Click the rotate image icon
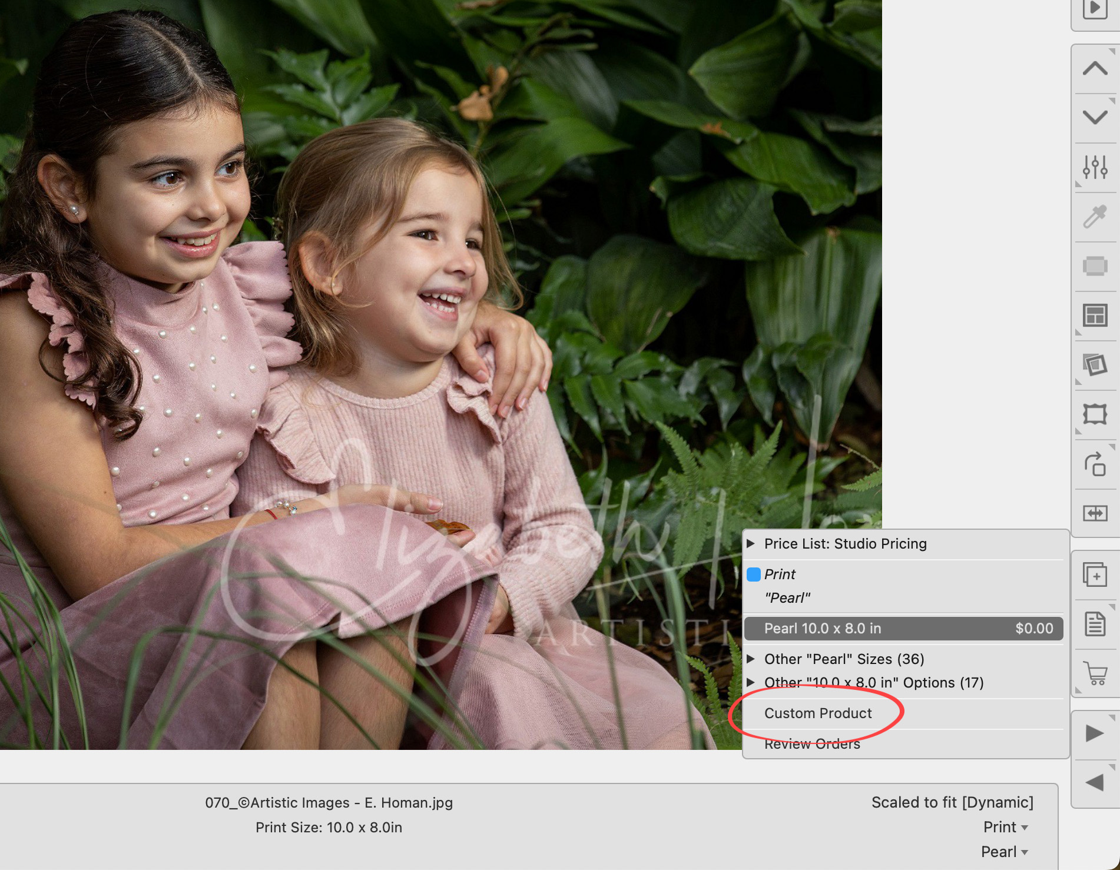The image size is (1120, 870). point(1095,464)
